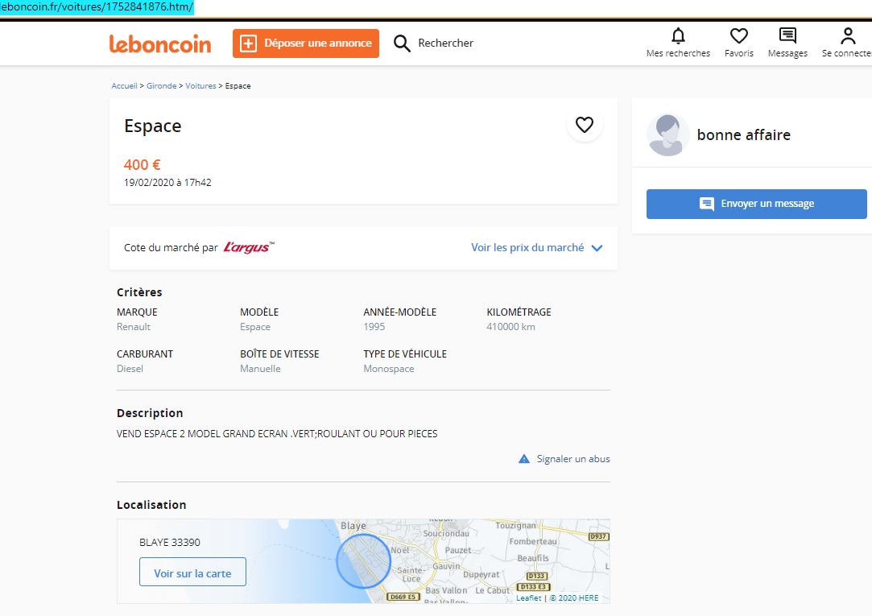
Task: Click the warning triangle abuse icon
Action: [524, 459]
